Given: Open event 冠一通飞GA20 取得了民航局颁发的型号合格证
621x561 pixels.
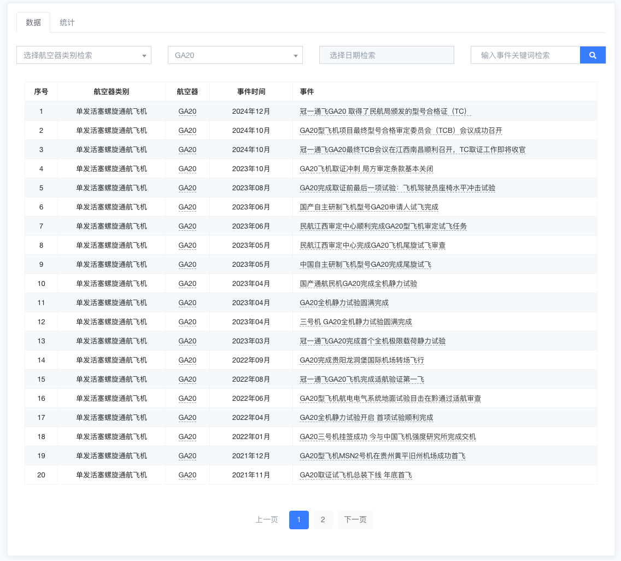Looking at the screenshot, I should [385, 112].
